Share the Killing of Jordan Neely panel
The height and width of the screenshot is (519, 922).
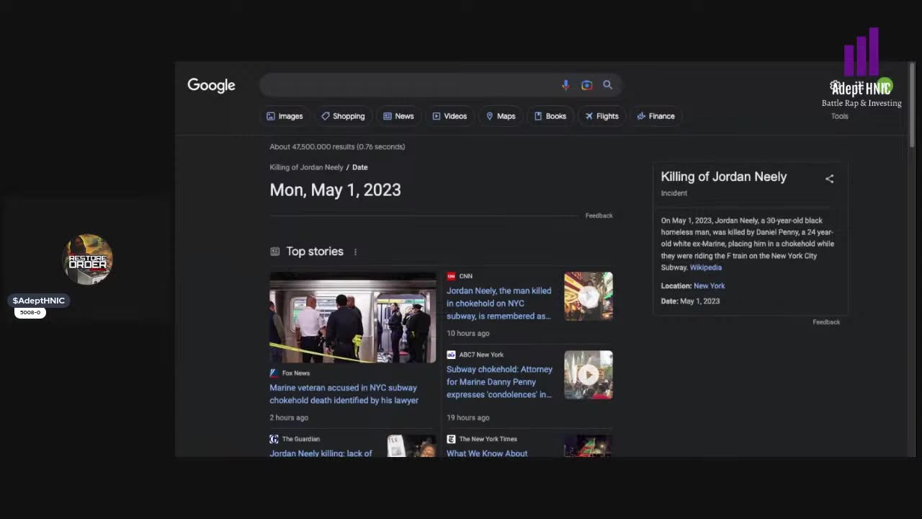click(x=829, y=179)
